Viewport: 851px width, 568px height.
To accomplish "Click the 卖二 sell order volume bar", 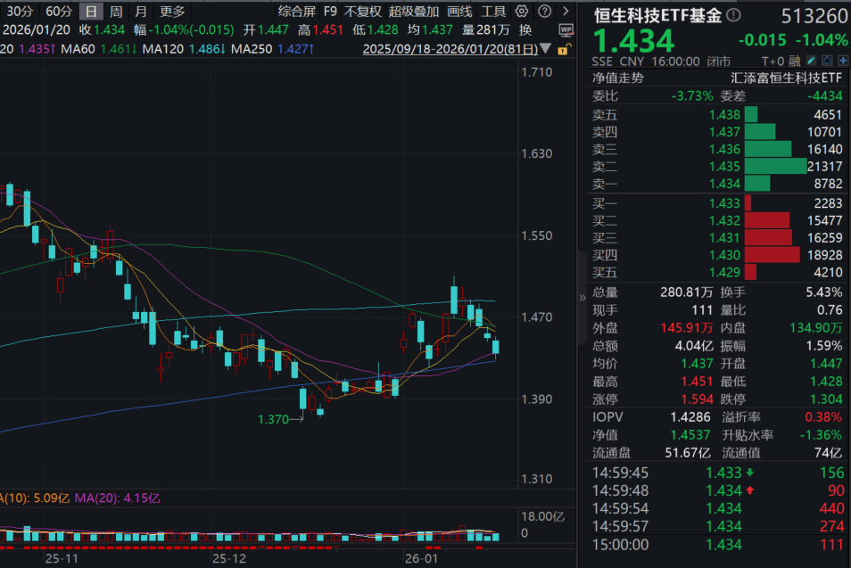I will 774,166.
